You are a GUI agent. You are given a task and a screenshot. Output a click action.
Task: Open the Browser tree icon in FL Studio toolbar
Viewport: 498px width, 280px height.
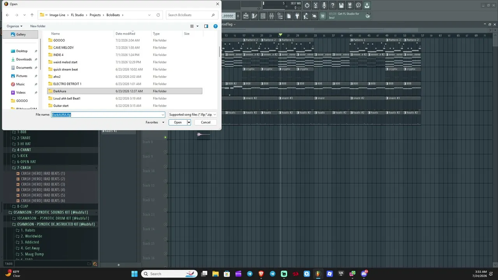pos(280,16)
